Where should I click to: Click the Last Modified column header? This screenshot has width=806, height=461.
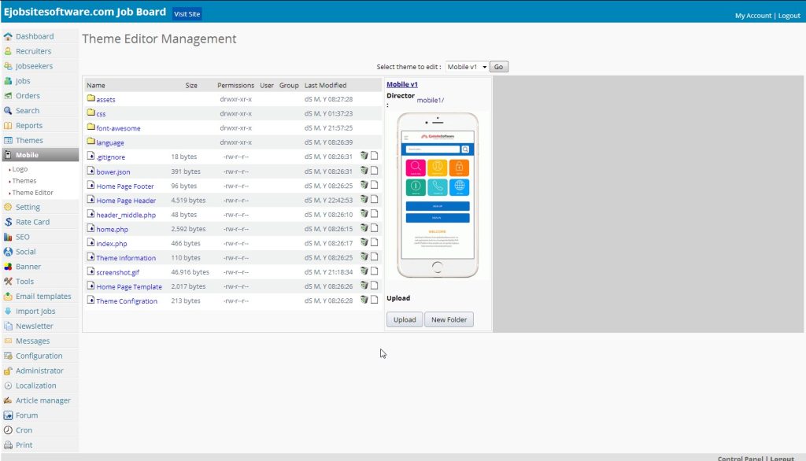[325, 85]
